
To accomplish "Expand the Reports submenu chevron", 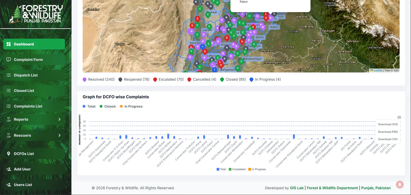I will pos(60,119).
